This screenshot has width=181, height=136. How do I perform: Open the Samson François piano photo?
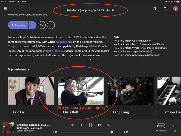169,91
